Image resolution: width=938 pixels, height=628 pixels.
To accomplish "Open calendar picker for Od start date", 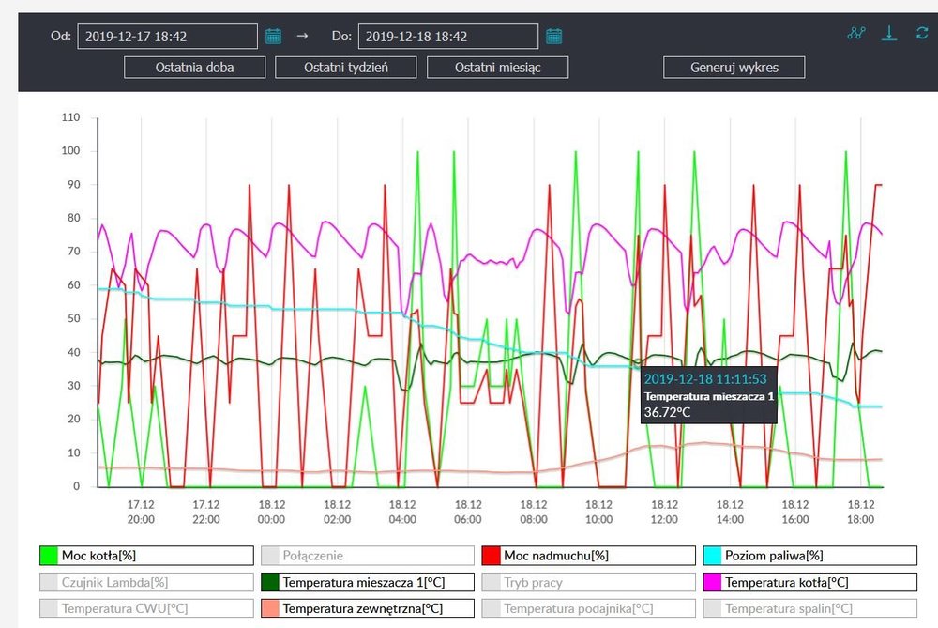I will pos(273,37).
